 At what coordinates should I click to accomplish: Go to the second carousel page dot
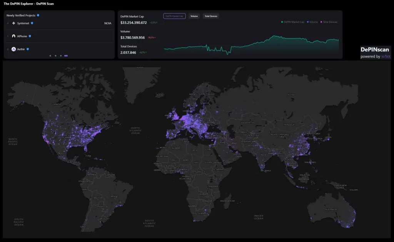point(55,56)
